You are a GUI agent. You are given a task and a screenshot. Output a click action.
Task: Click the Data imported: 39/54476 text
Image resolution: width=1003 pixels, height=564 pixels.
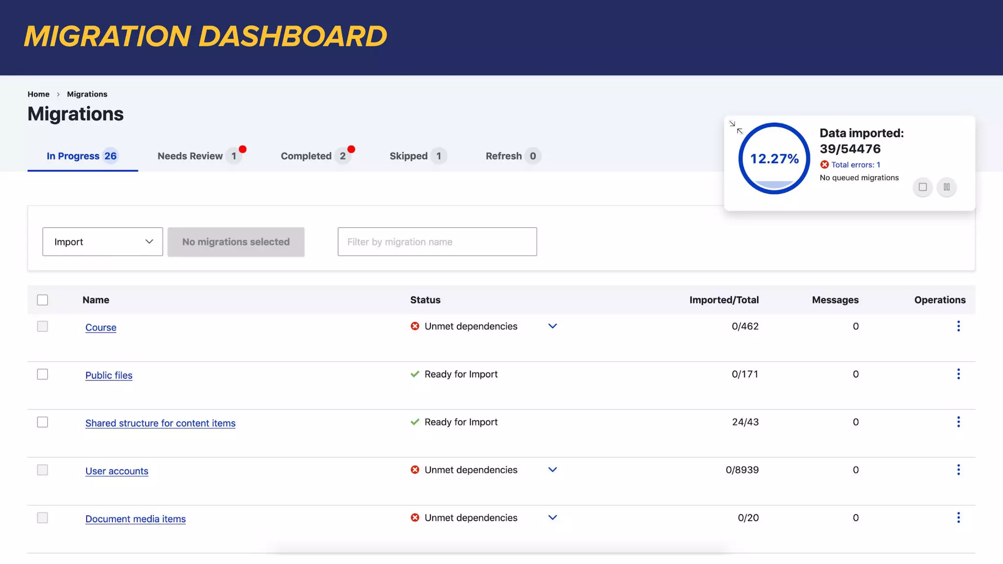(x=861, y=141)
